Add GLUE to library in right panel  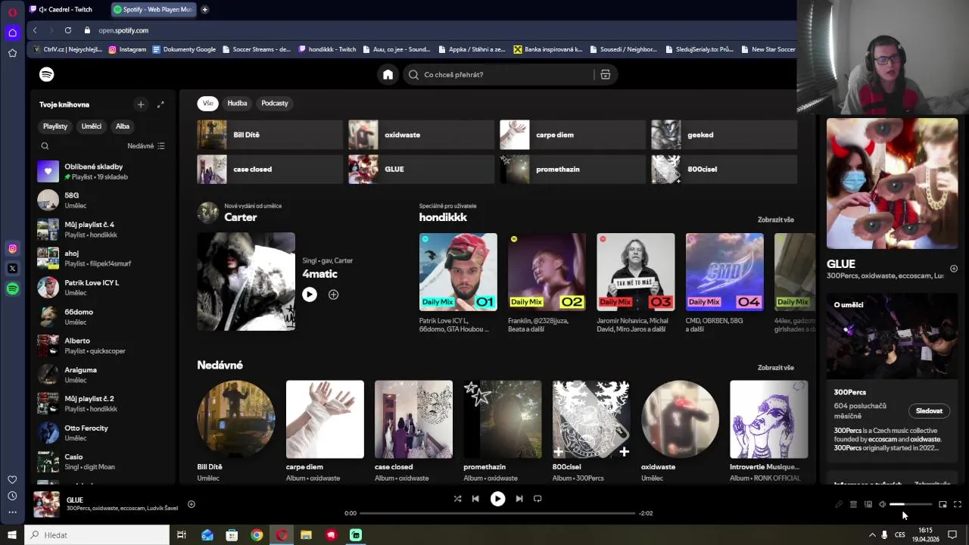coord(954,269)
